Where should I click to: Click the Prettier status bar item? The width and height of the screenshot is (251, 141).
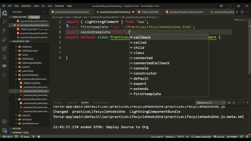(232, 137)
